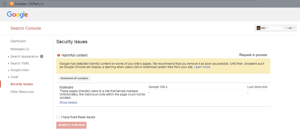Viewport: 300px width, 132px height.
Task: Click the yellow harmful content notice text
Action: coord(162,65)
